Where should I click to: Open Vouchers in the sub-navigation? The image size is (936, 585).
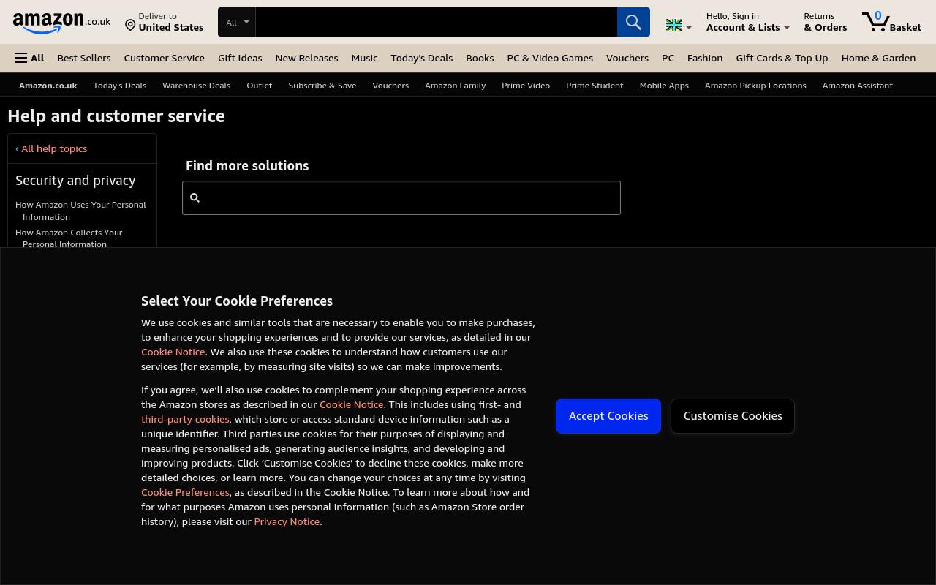[390, 86]
